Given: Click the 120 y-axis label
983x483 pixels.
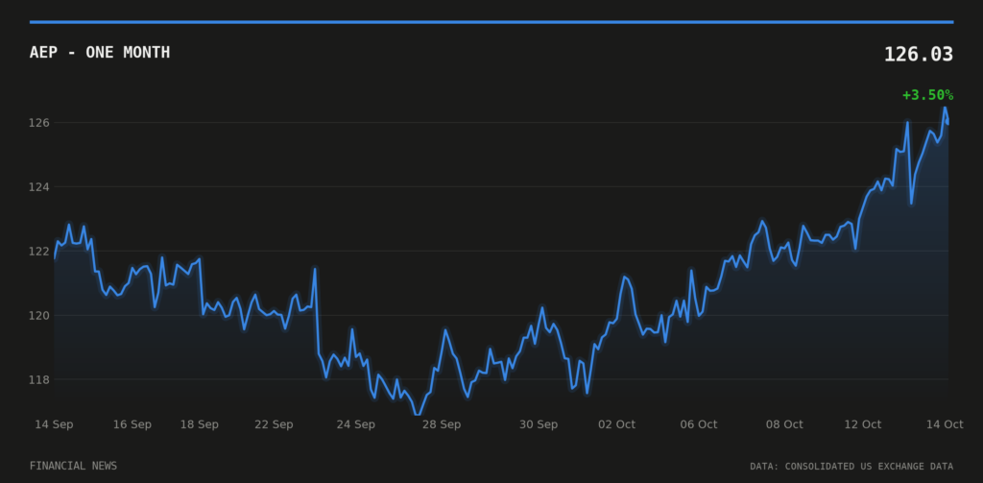Looking at the screenshot, I should [39, 316].
